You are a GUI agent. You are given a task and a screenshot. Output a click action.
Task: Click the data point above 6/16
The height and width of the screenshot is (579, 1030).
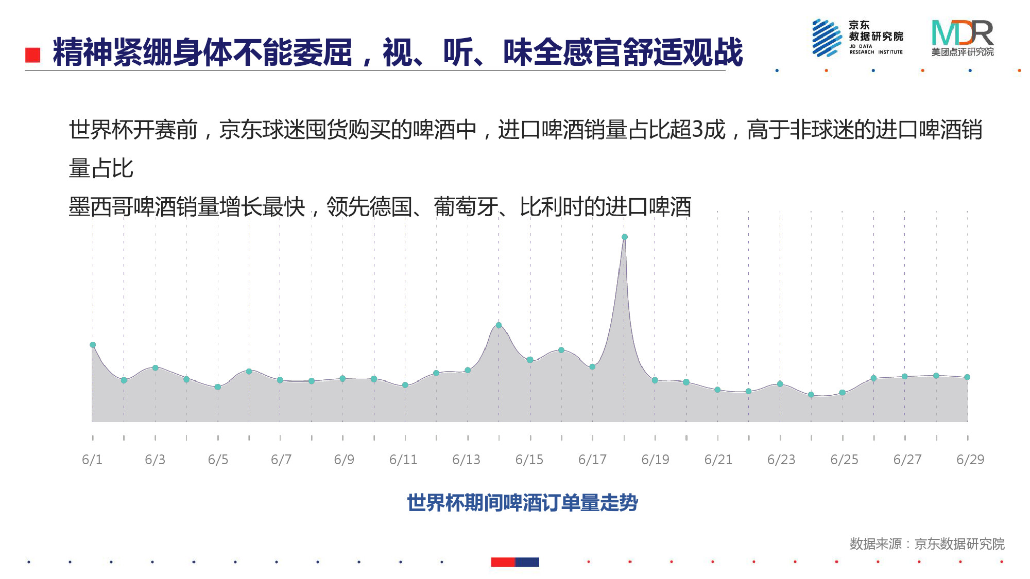[561, 350]
